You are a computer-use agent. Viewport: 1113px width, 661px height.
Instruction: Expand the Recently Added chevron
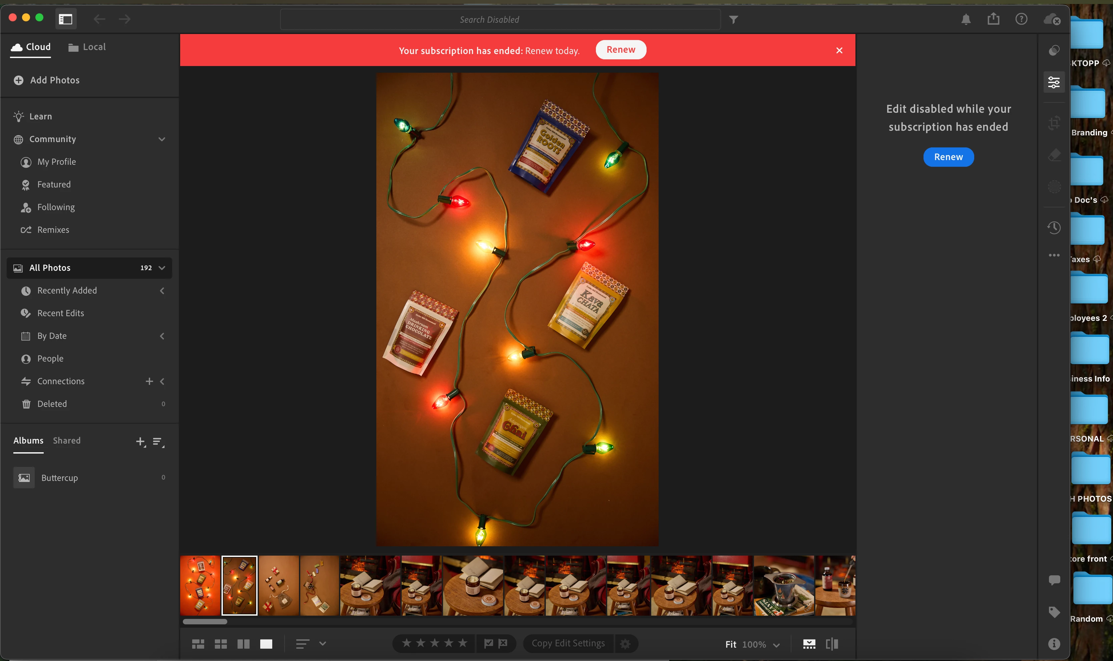point(162,291)
